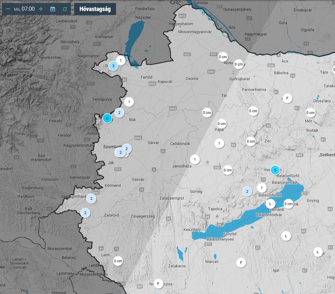Click the green refresh icon
The height and width of the screenshot is (294, 335).
click(x=65, y=9)
